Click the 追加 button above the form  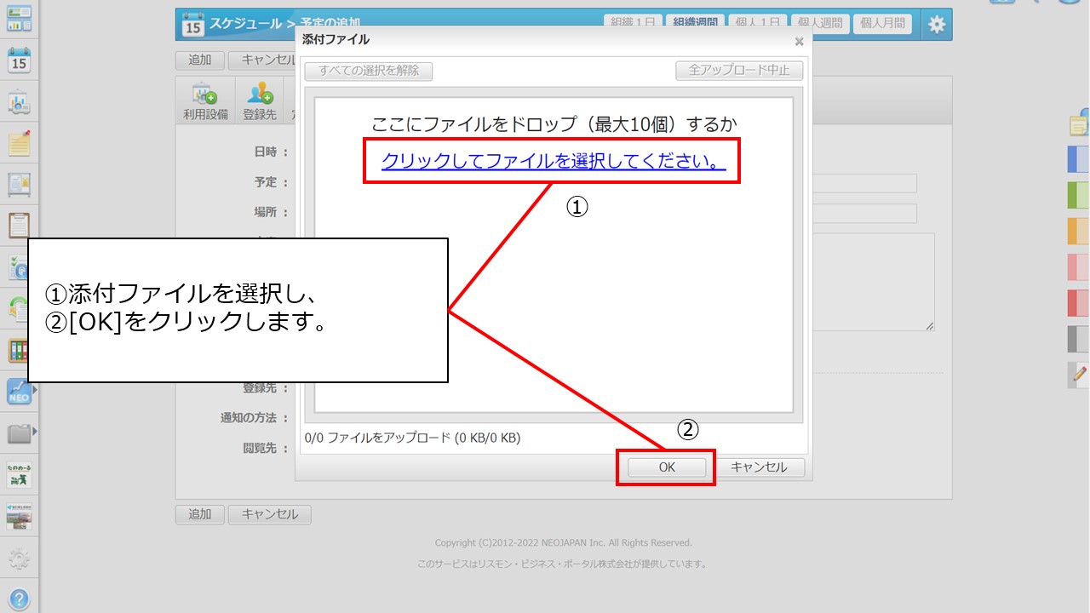(x=200, y=60)
